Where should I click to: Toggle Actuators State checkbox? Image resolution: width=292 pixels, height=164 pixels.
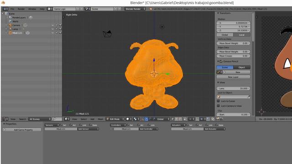tap(217, 125)
